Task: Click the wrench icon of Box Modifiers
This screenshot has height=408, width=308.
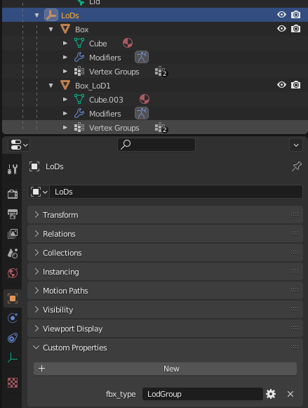Action: coord(79,57)
